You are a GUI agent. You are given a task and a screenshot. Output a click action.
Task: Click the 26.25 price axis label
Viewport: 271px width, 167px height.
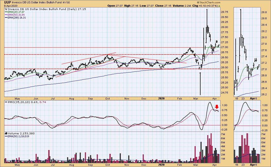coord(224,62)
